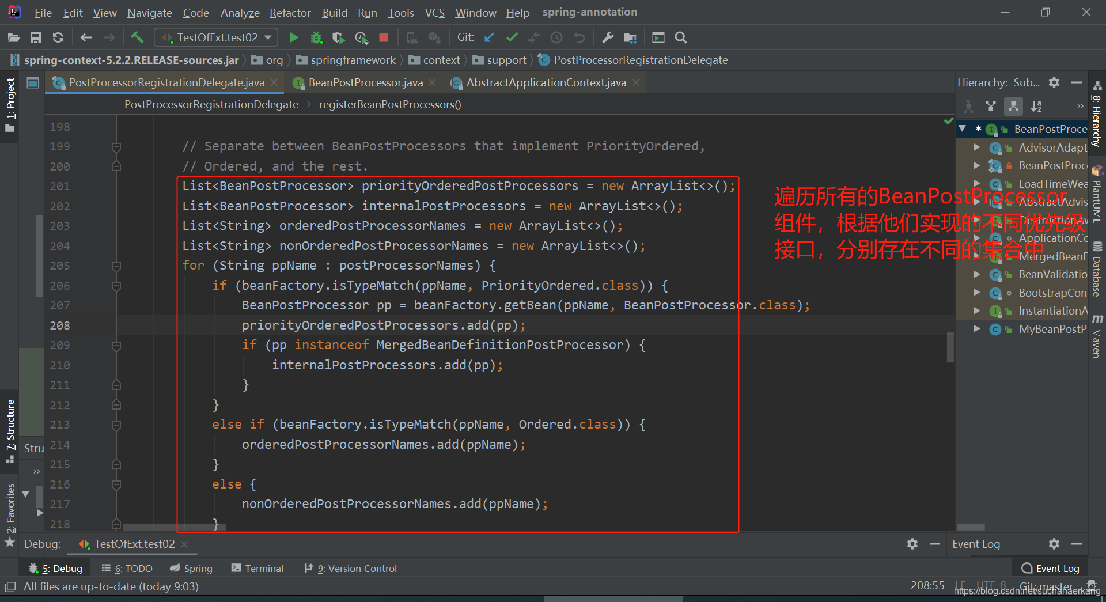
Task: Click the editor vertical scrollbar thumb
Action: click(950, 347)
